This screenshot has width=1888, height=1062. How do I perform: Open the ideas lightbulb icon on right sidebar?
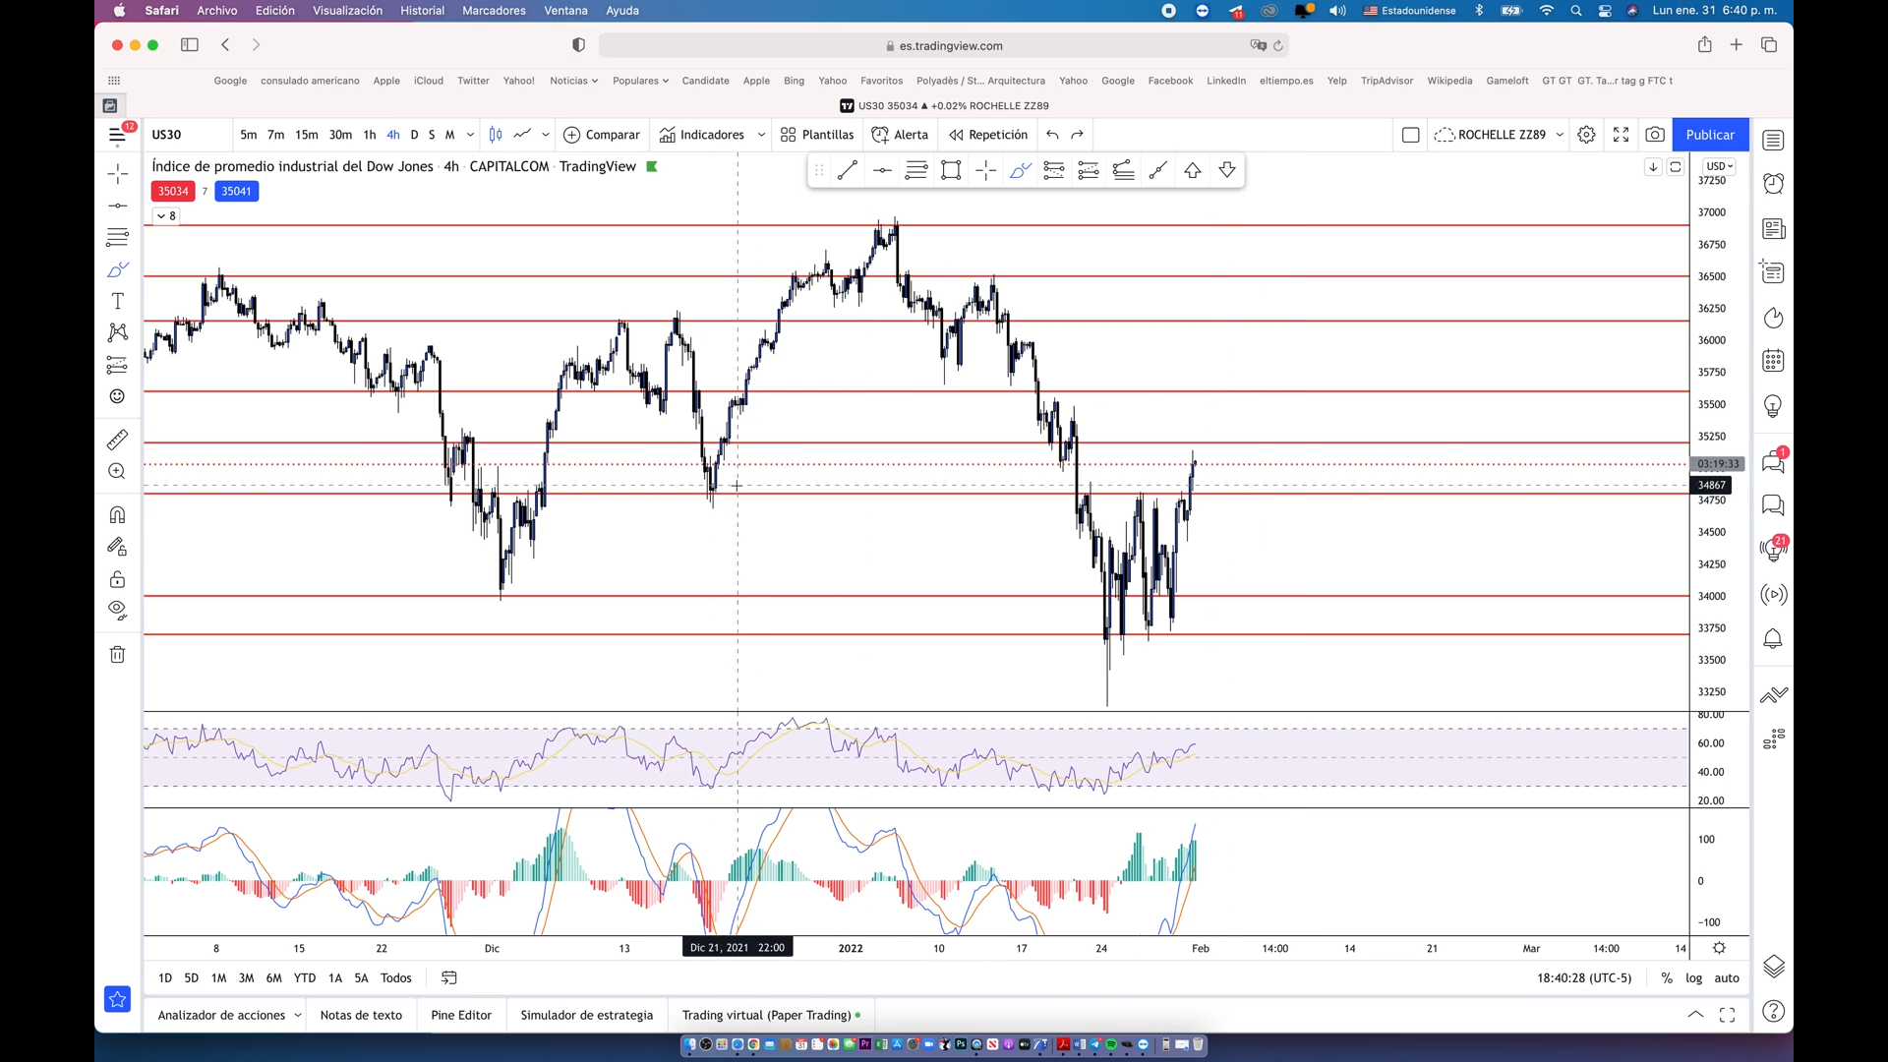coord(1773,406)
